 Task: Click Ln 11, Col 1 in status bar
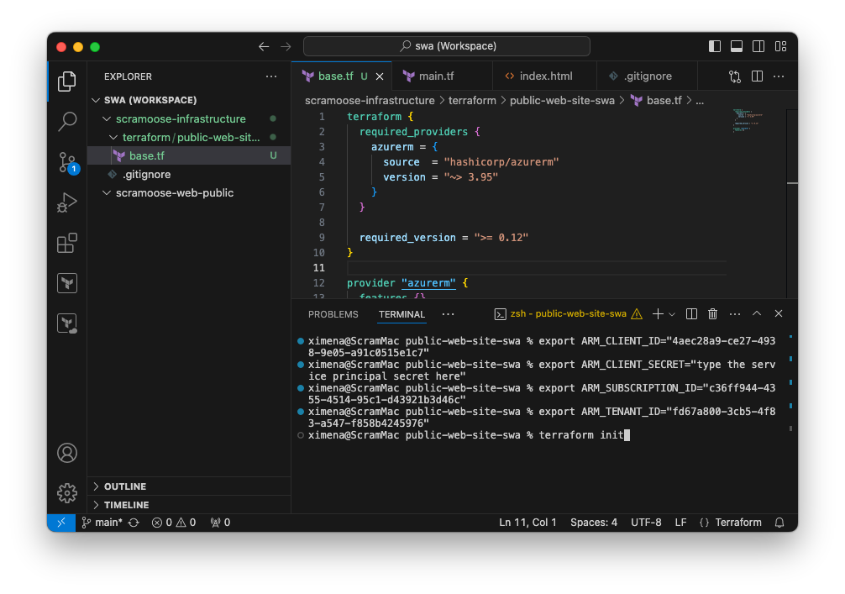click(527, 523)
